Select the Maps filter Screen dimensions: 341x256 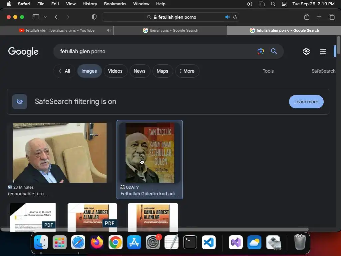click(x=163, y=71)
